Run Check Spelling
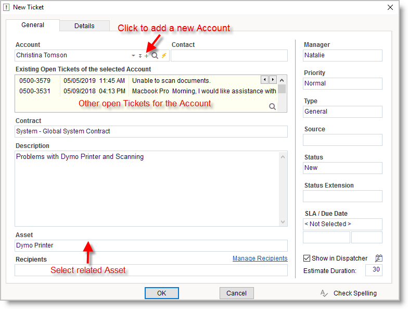The width and height of the screenshot is (408, 309). [349, 293]
